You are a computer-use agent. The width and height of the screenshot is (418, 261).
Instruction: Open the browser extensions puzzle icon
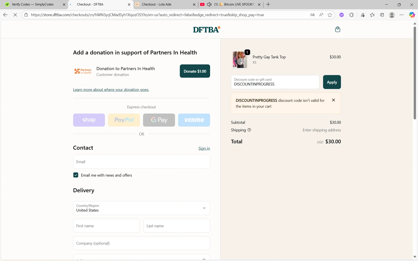coord(351,15)
